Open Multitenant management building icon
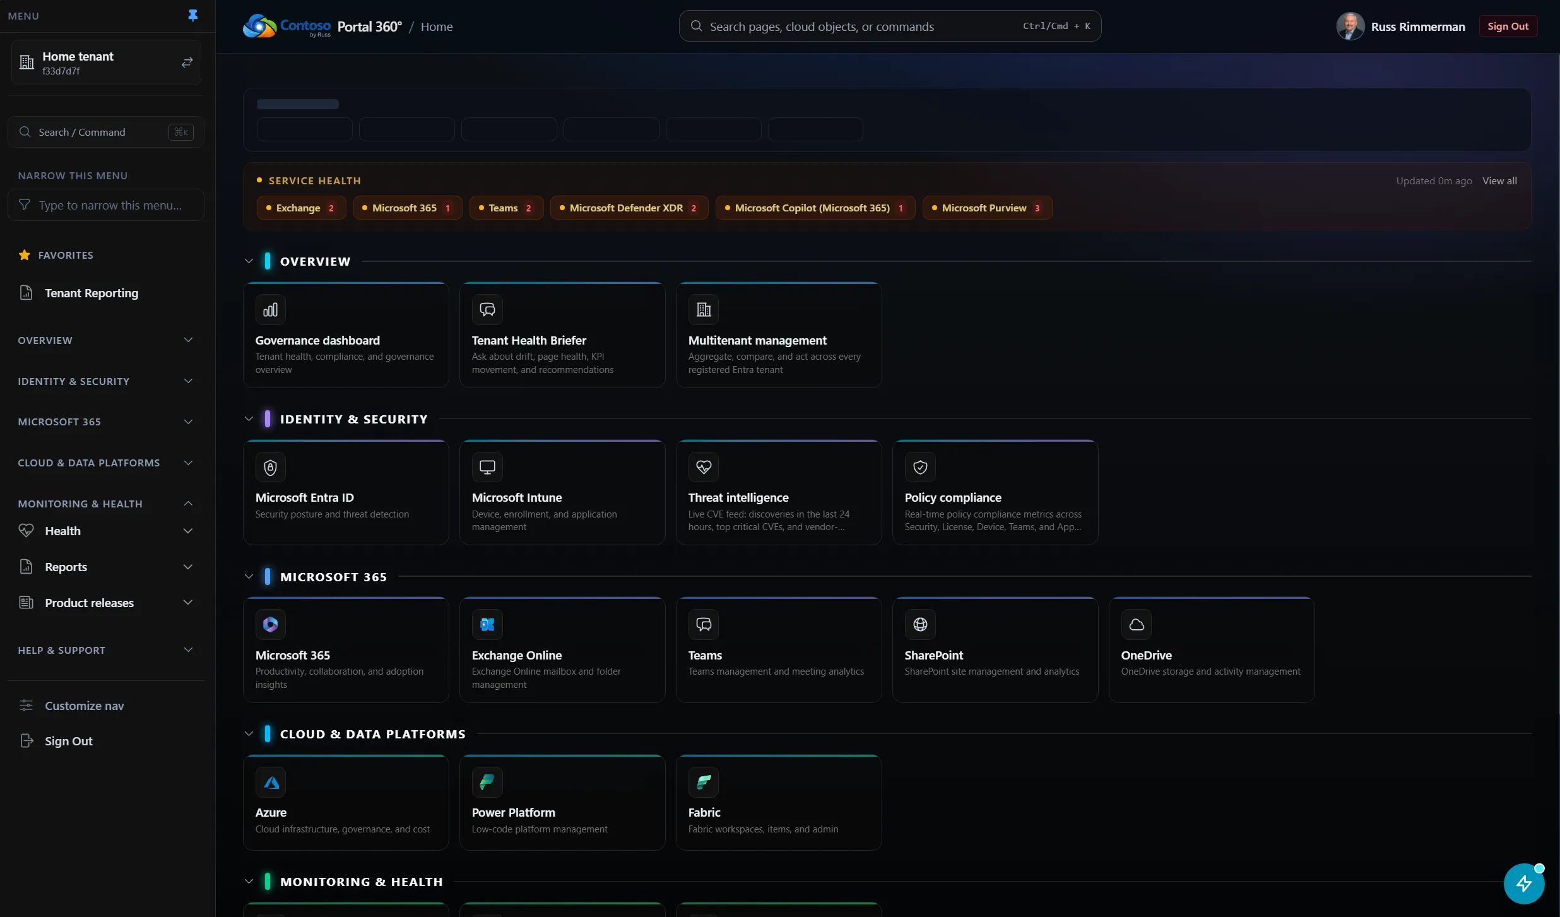1560x917 pixels. click(x=704, y=310)
